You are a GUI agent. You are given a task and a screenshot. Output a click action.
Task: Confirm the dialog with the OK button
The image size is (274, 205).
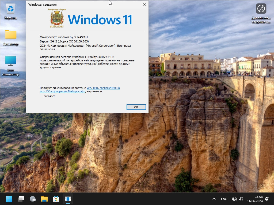click(136, 107)
